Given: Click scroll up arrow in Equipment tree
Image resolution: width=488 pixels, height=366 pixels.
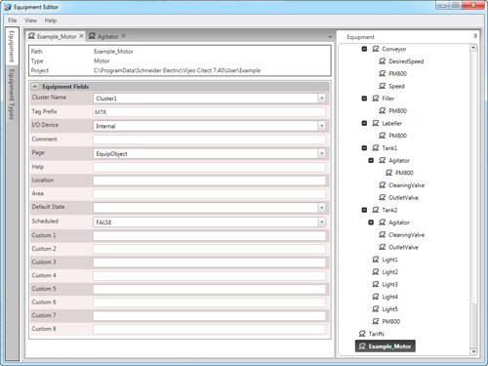Looking at the screenshot, I should click(473, 48).
